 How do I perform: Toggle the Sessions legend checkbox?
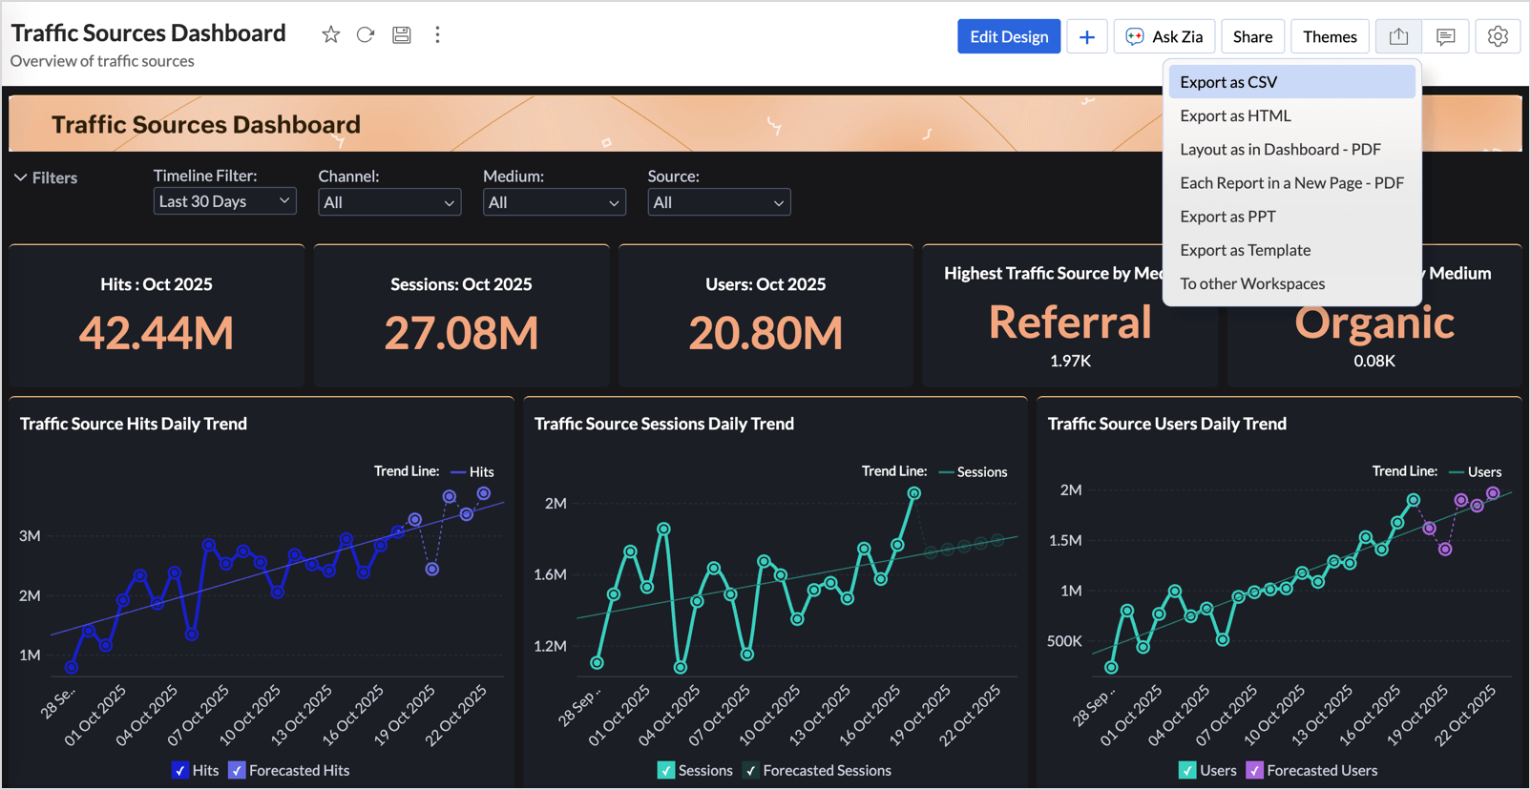click(666, 770)
